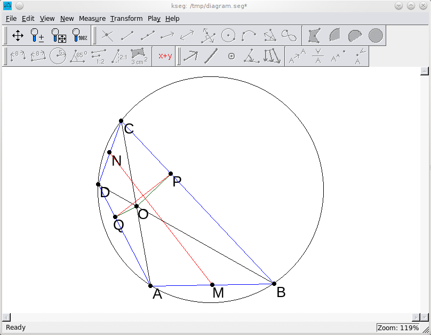The height and width of the screenshot is (335, 431).
Task: Open the Play menu
Action: (x=154, y=19)
